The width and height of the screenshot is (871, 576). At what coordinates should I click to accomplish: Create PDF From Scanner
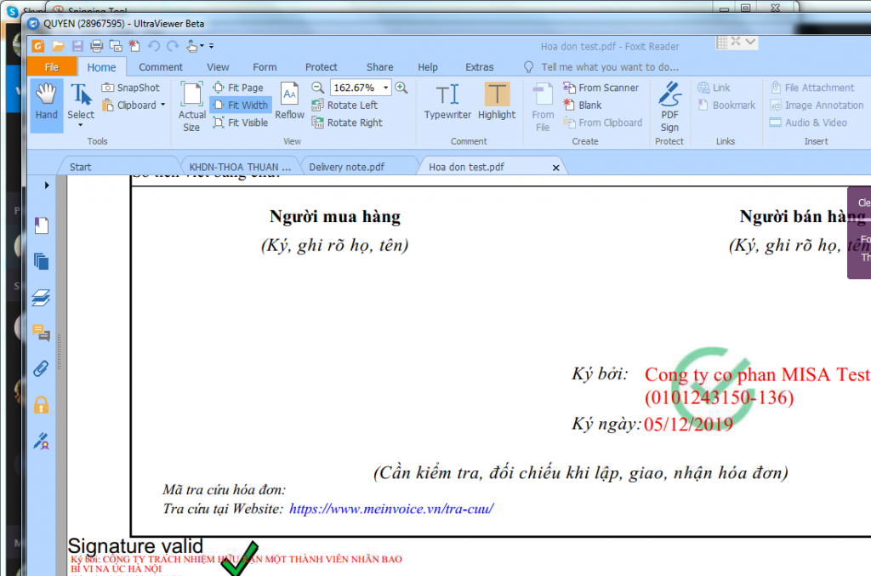click(x=601, y=88)
